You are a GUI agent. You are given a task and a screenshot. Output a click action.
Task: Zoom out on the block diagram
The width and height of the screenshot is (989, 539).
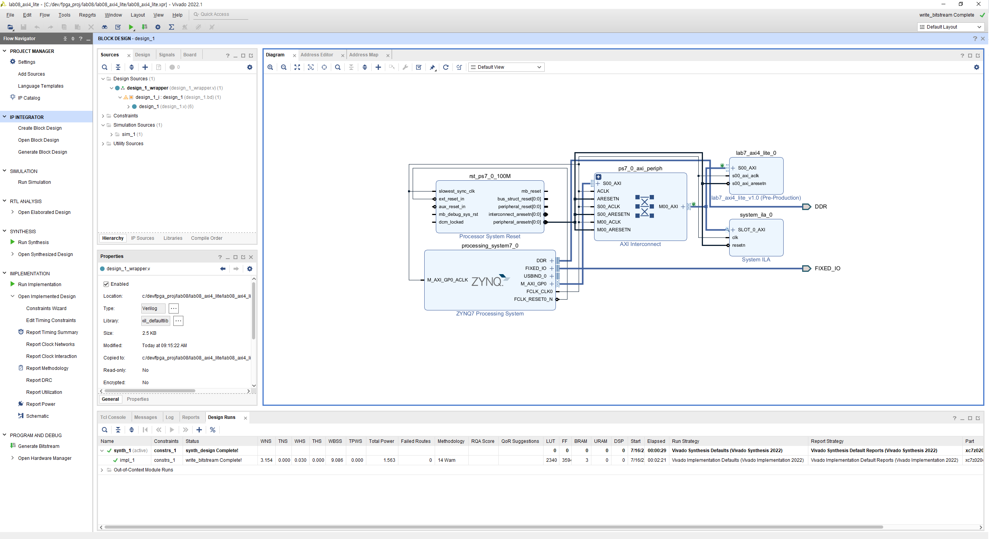284,67
